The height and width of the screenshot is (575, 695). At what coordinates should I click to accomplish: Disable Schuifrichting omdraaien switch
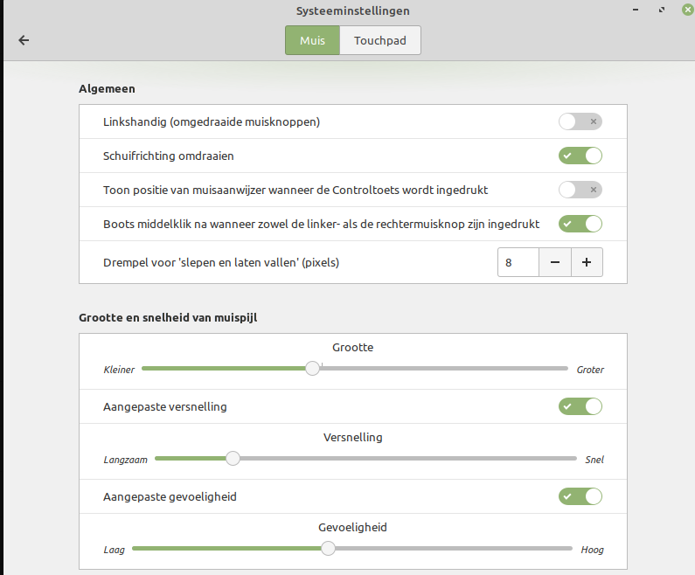pyautogui.click(x=580, y=156)
